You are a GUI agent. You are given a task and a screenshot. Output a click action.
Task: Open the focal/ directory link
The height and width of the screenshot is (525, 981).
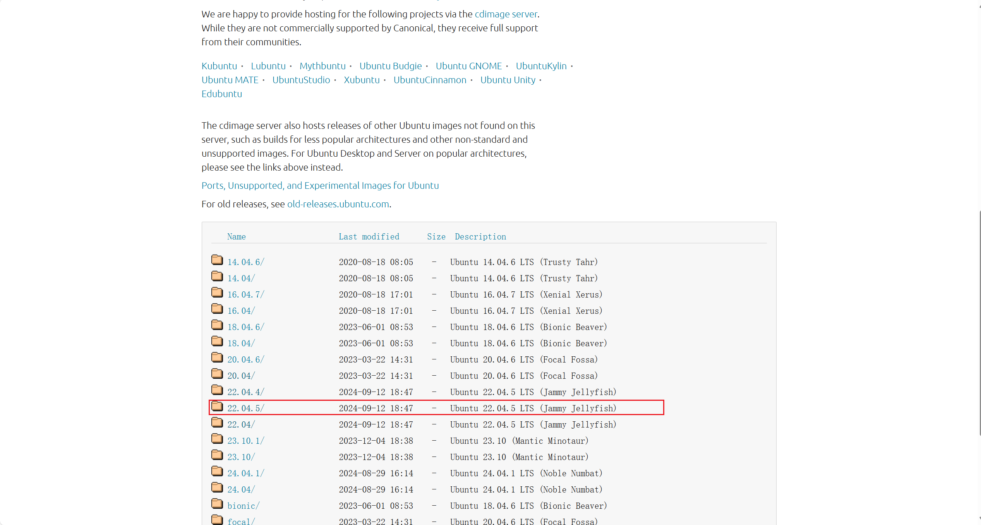coord(241,522)
